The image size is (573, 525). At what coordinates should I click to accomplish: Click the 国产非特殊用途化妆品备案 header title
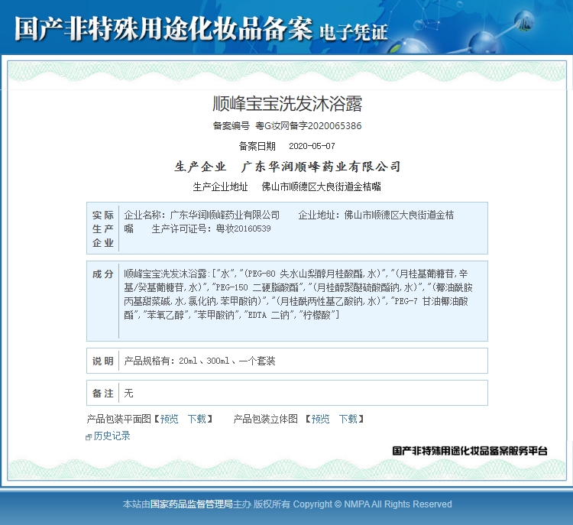tap(163, 28)
